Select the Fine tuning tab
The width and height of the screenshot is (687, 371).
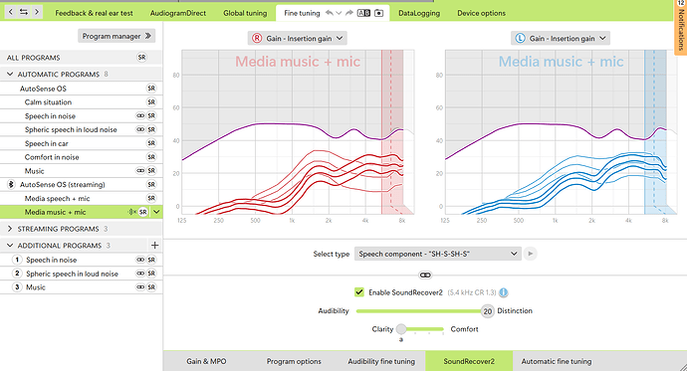pyautogui.click(x=302, y=13)
